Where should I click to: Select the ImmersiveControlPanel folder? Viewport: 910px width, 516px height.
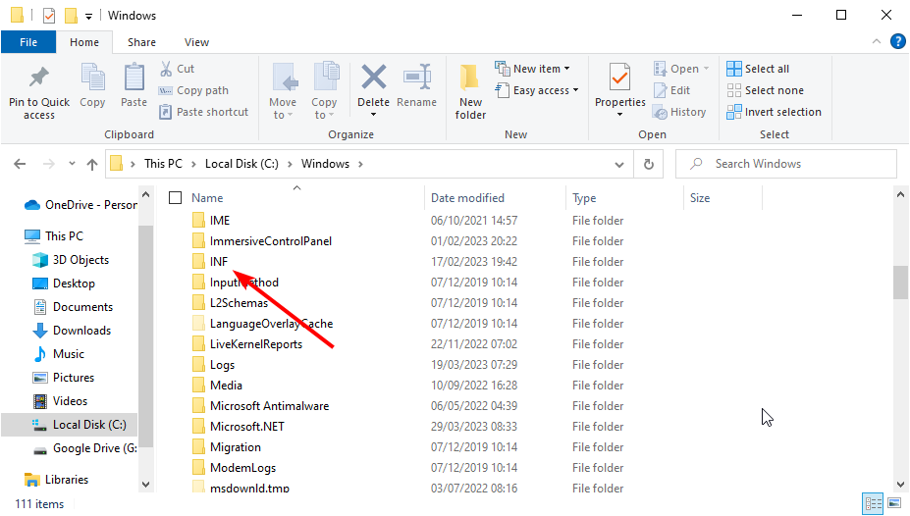click(x=270, y=241)
